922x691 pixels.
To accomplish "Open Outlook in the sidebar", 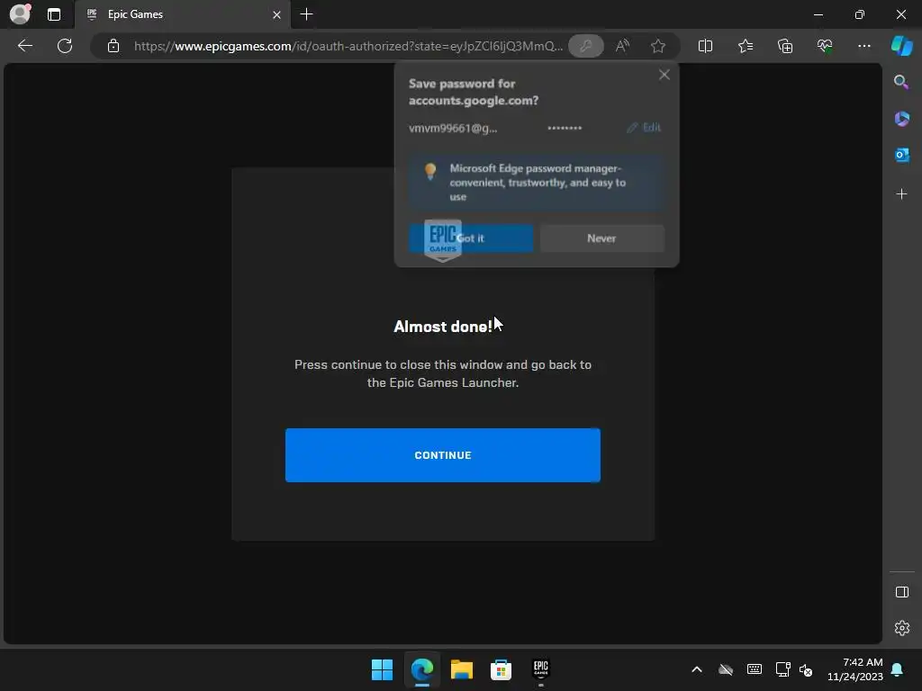I will coord(901,155).
